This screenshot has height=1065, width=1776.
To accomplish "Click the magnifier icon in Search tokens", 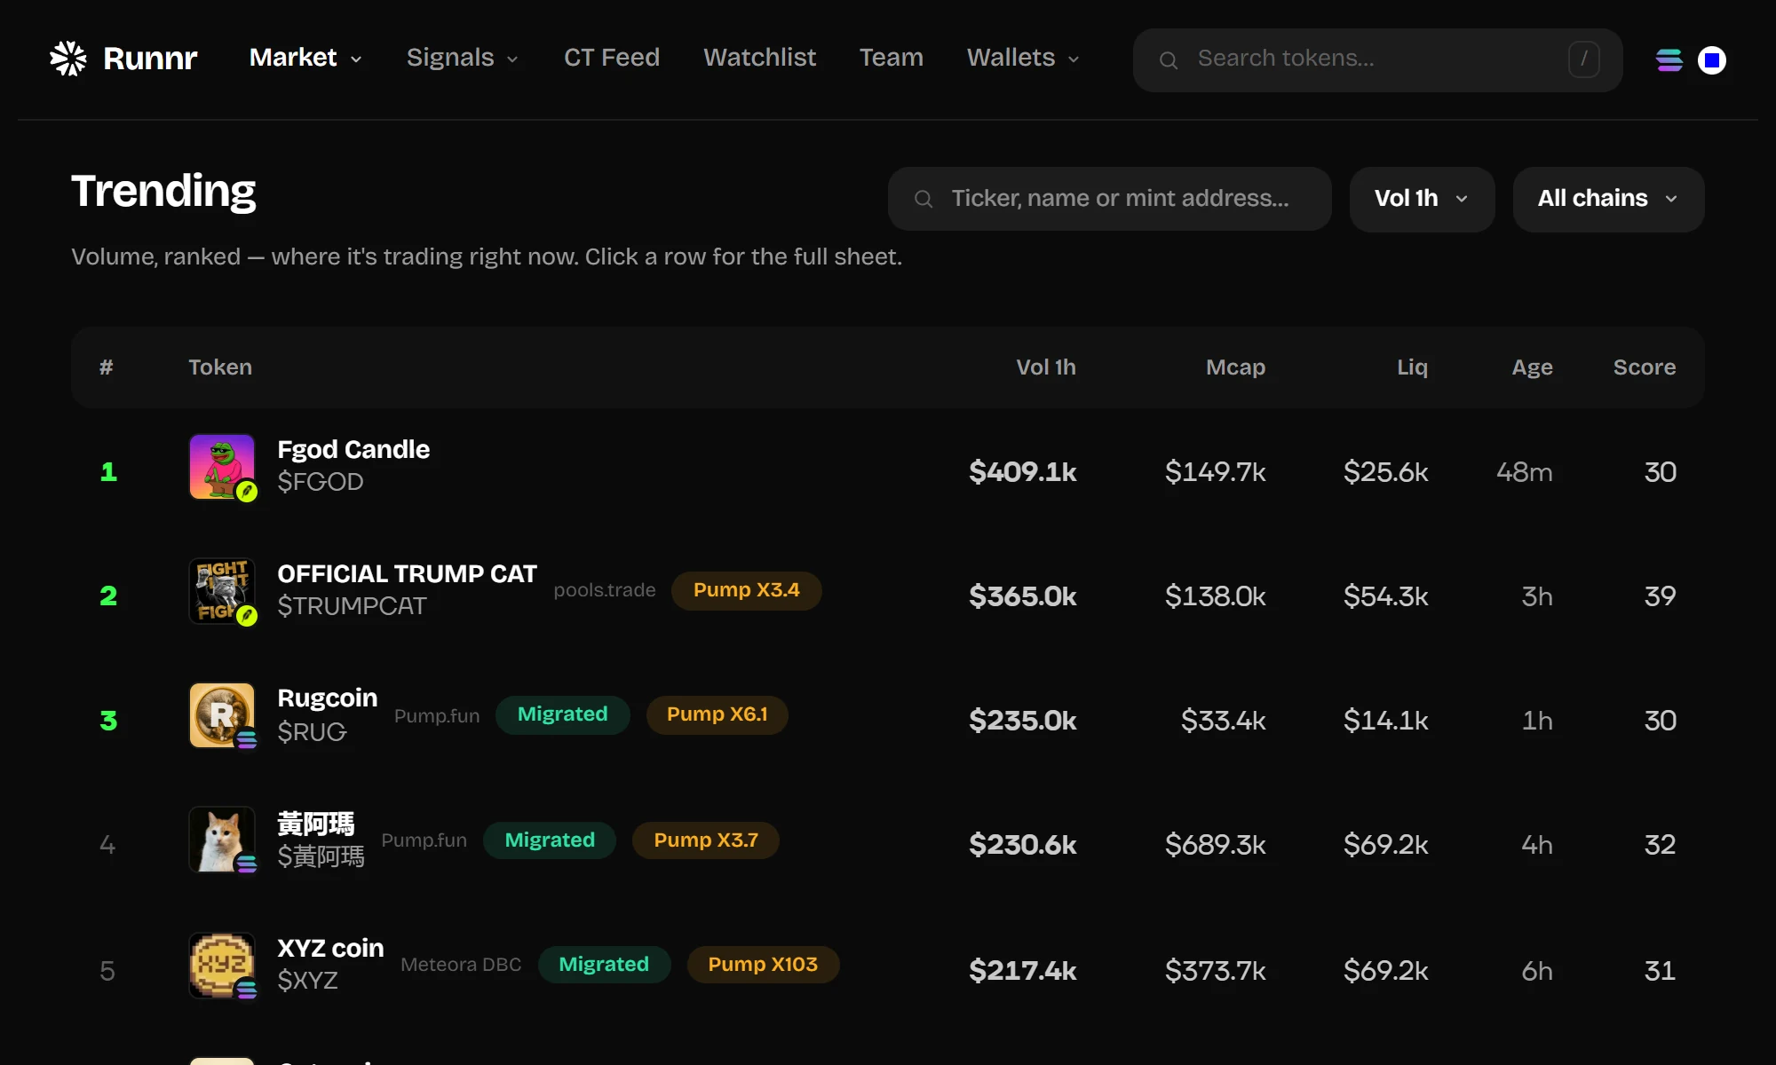I will pos(1169,60).
